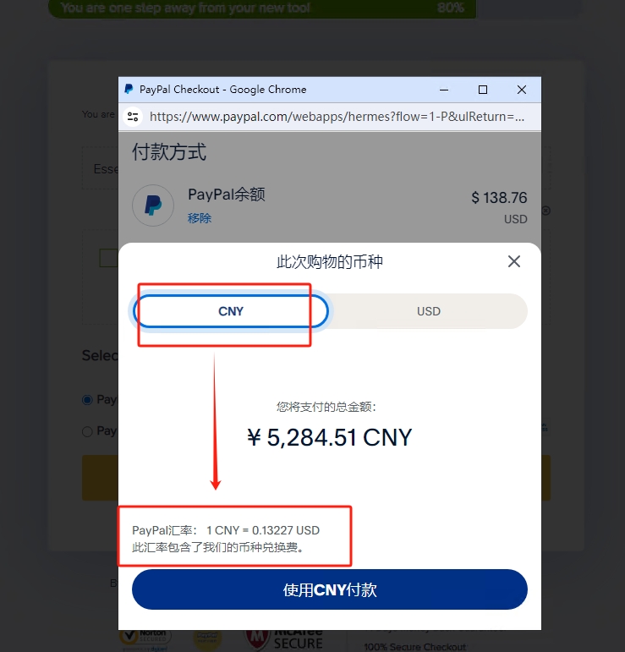Pay using CNY button
The width and height of the screenshot is (625, 652).
329,589
